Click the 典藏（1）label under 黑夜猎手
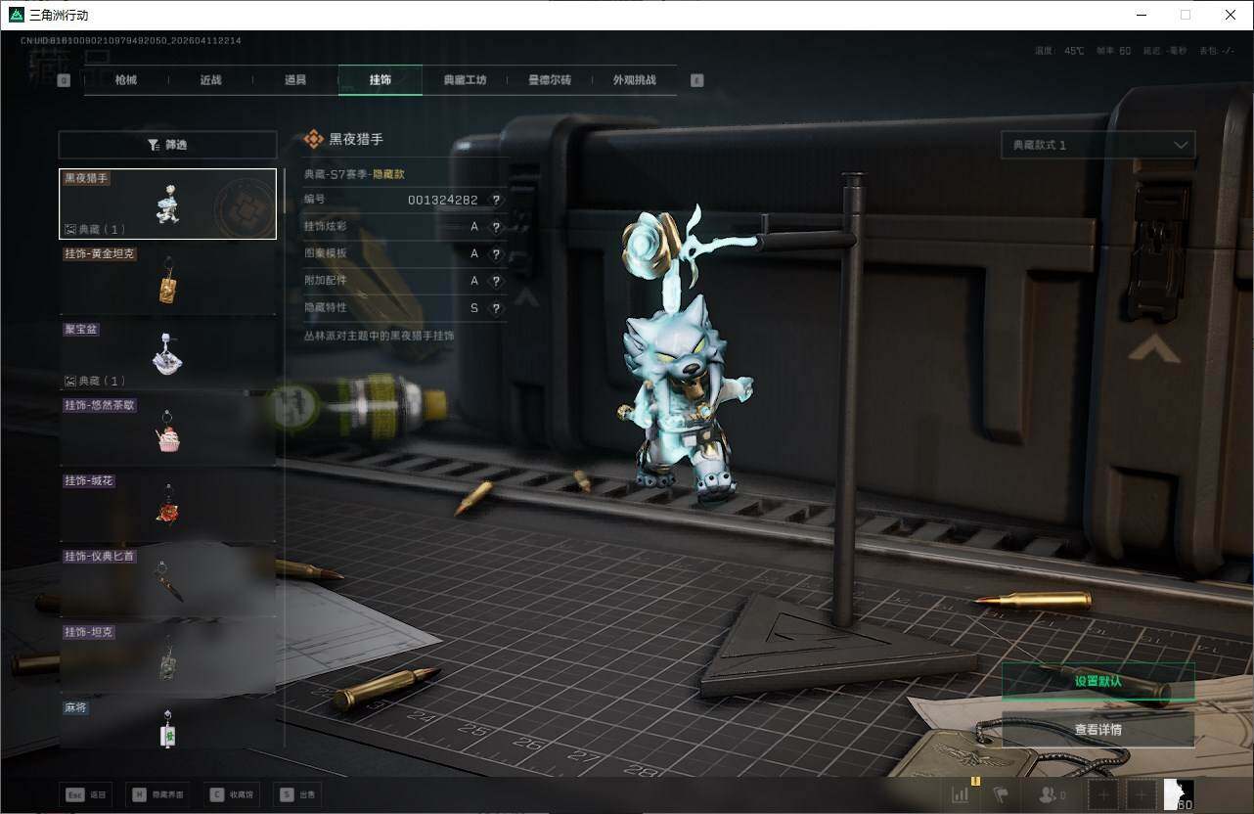The width and height of the screenshot is (1254, 814). (x=96, y=229)
